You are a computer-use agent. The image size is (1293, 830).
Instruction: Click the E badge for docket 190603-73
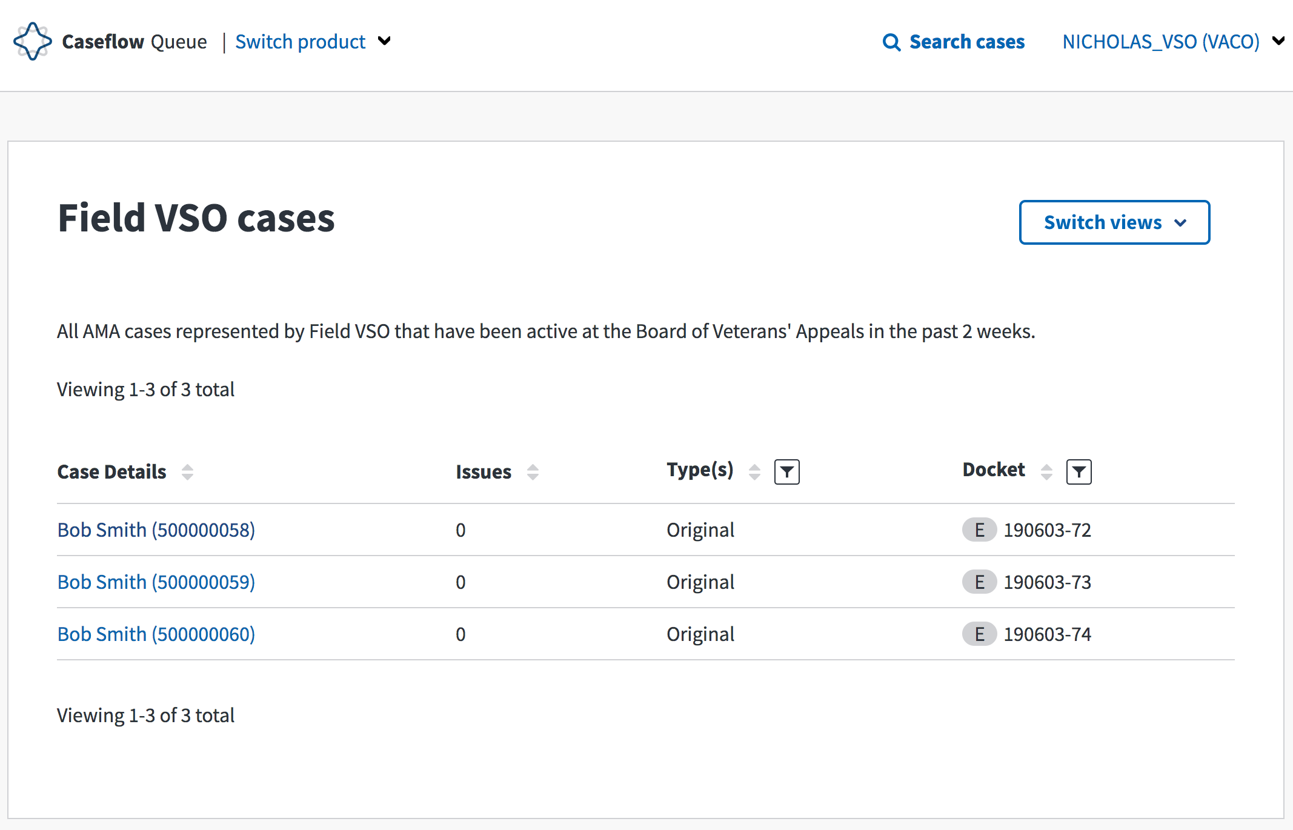[x=979, y=582]
